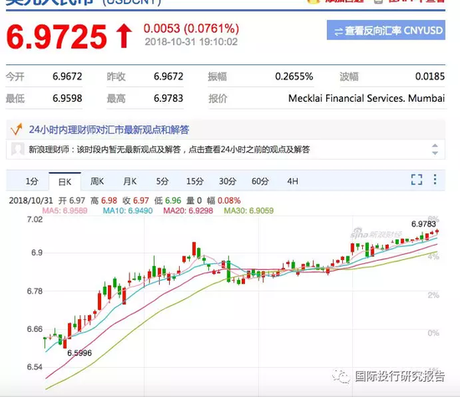Select the 15分 interval tab
Image resolution: width=460 pixels, height=397 pixels.
pyautogui.click(x=195, y=181)
